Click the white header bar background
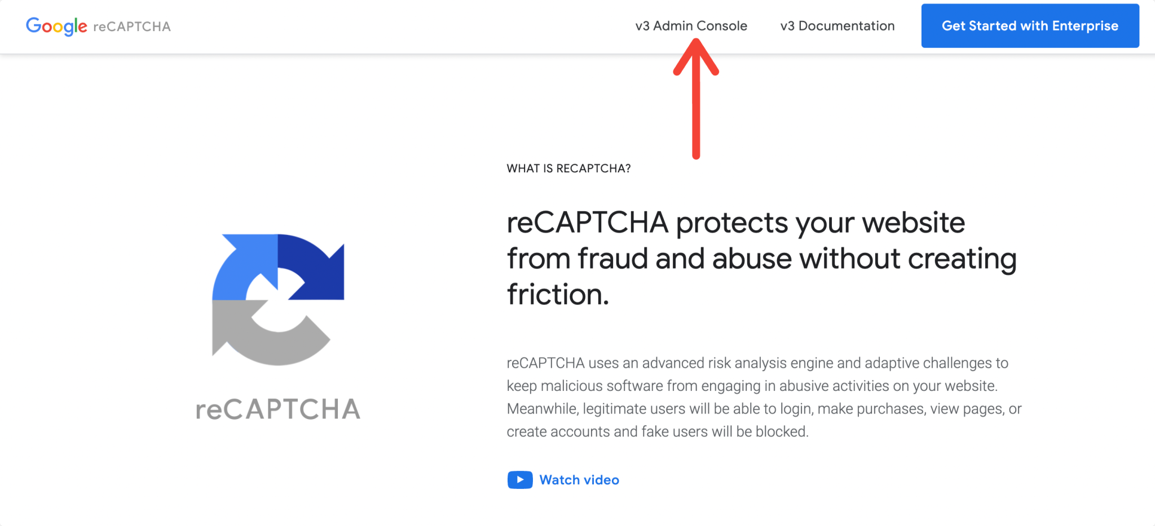 [395, 26]
